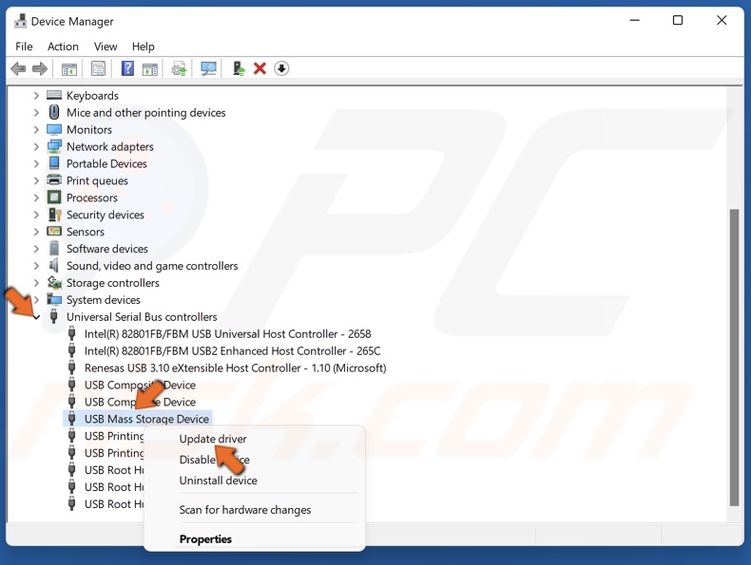751x565 pixels.
Task: Click the Processors chip icon
Action: click(54, 198)
